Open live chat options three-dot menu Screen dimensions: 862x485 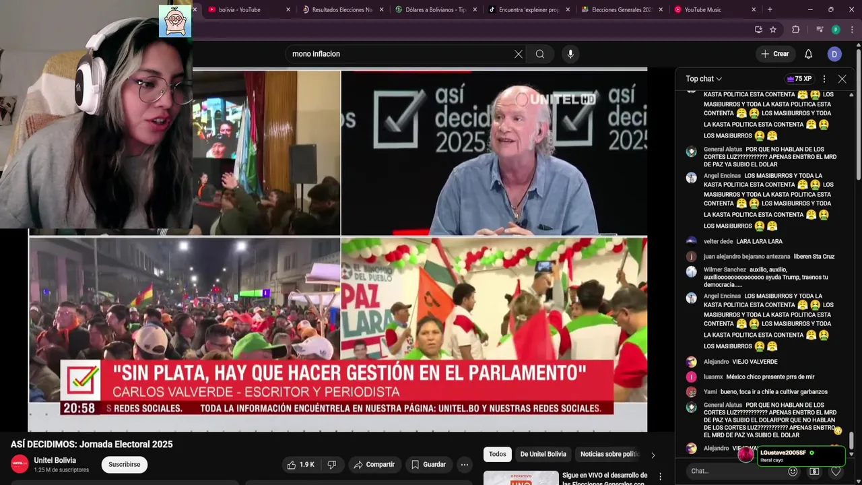(824, 79)
